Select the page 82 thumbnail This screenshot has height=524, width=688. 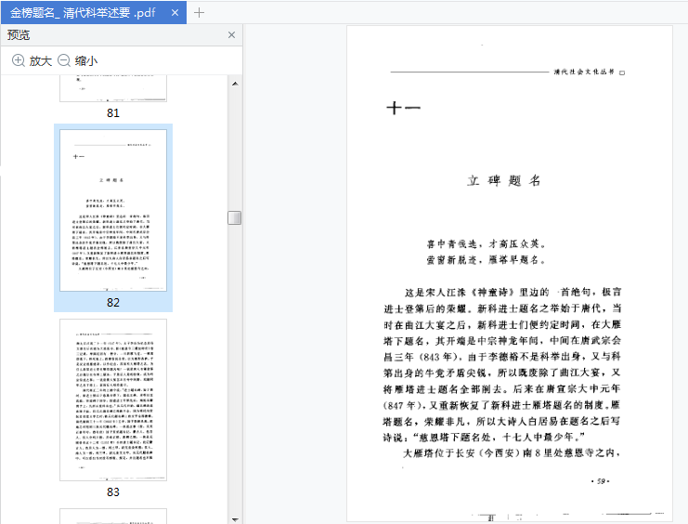tap(113, 210)
